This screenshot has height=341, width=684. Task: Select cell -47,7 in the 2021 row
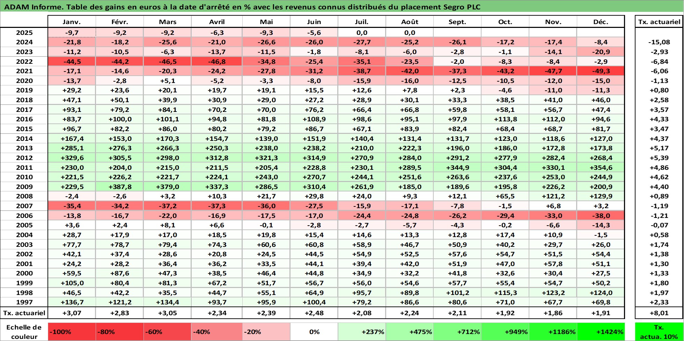[x=553, y=71]
